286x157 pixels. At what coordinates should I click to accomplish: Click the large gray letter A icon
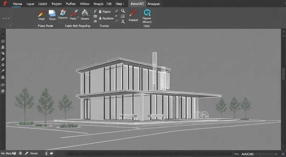(85, 13)
